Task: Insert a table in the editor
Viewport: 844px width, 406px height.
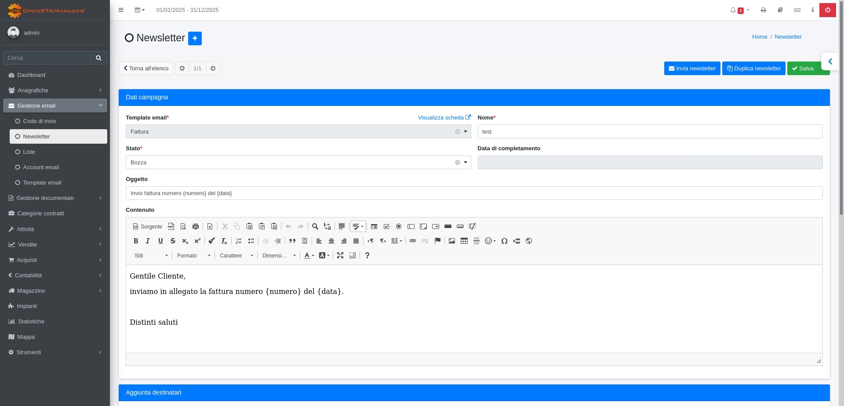Action: pos(464,241)
